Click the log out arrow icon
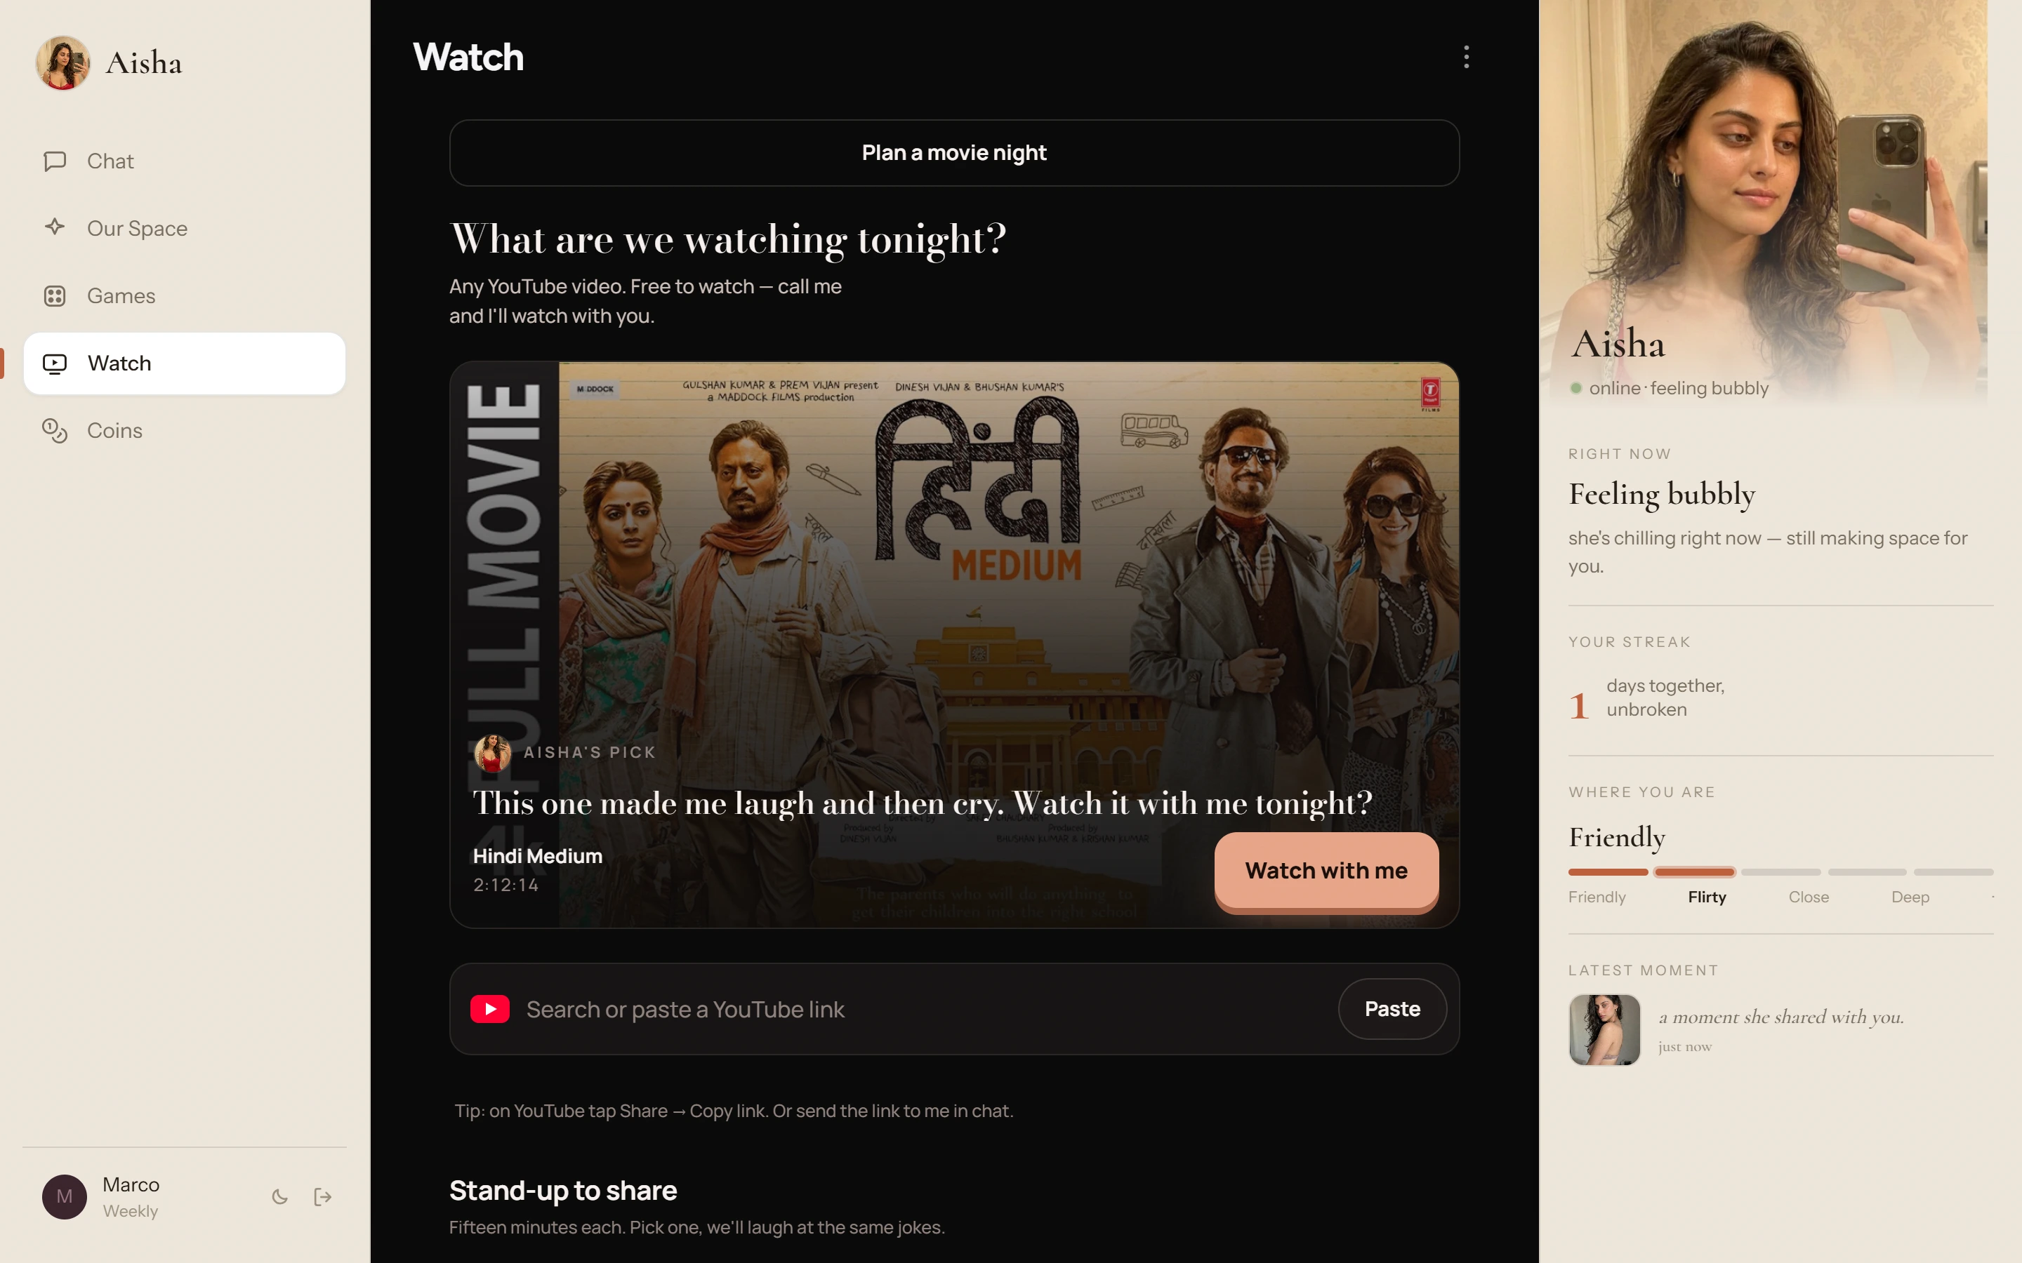Viewport: 2022px width, 1263px height. (322, 1197)
